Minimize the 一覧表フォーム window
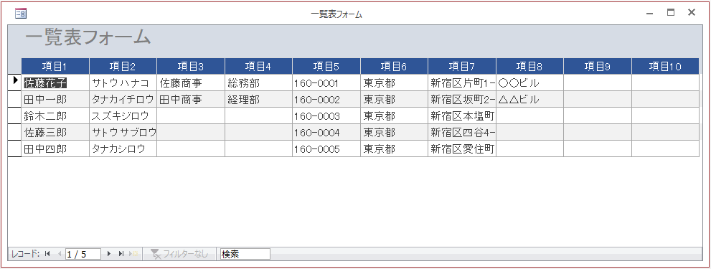 pyautogui.click(x=650, y=13)
